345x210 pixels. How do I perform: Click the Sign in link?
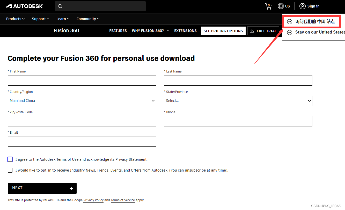click(x=313, y=6)
